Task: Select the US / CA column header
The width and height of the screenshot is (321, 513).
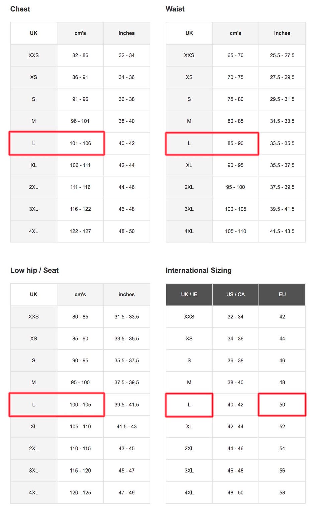Action: pos(235,294)
